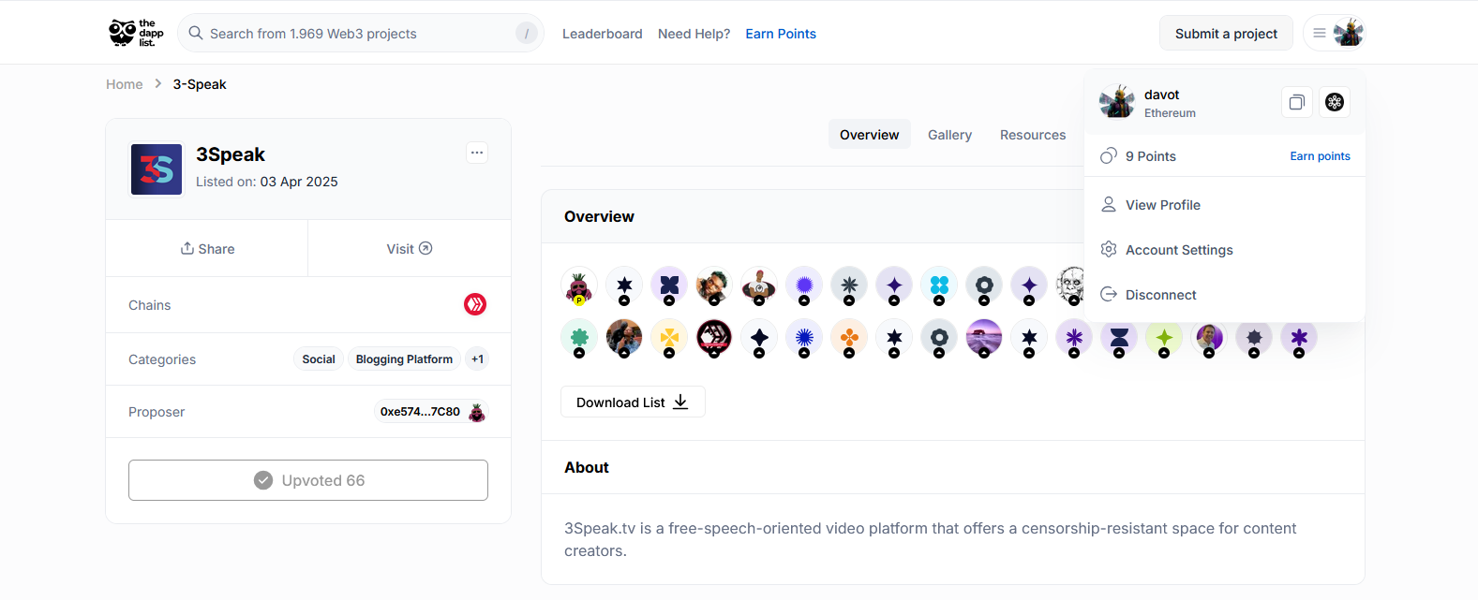Copy wallet address with the copy icon
The width and height of the screenshot is (1478, 600).
1296,102
